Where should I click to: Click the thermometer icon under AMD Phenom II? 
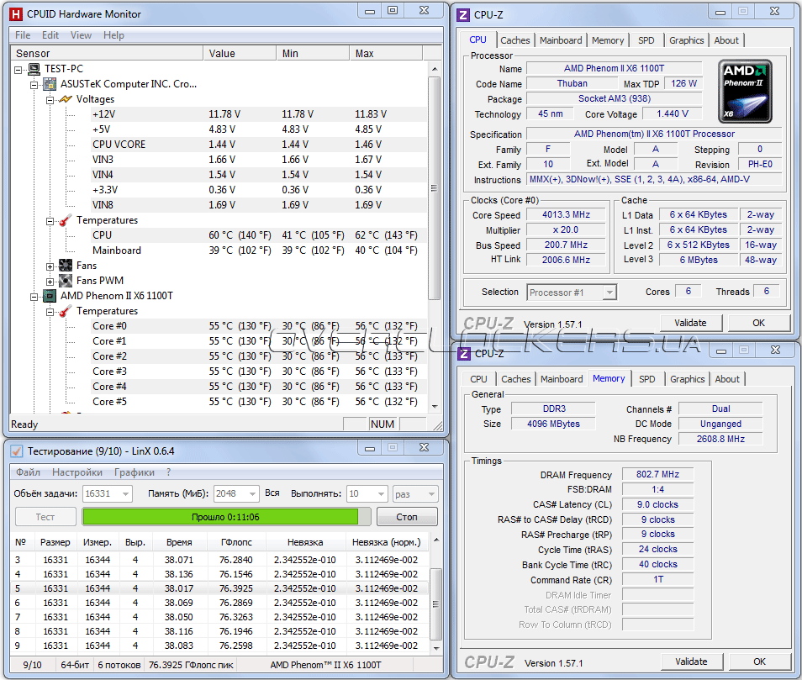click(66, 311)
